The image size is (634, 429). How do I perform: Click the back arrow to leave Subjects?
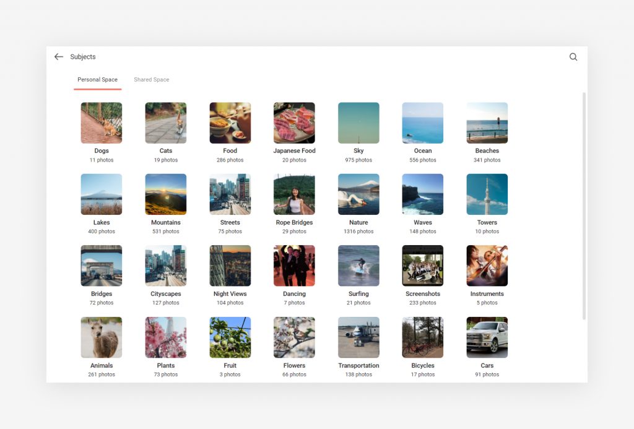[x=58, y=56]
